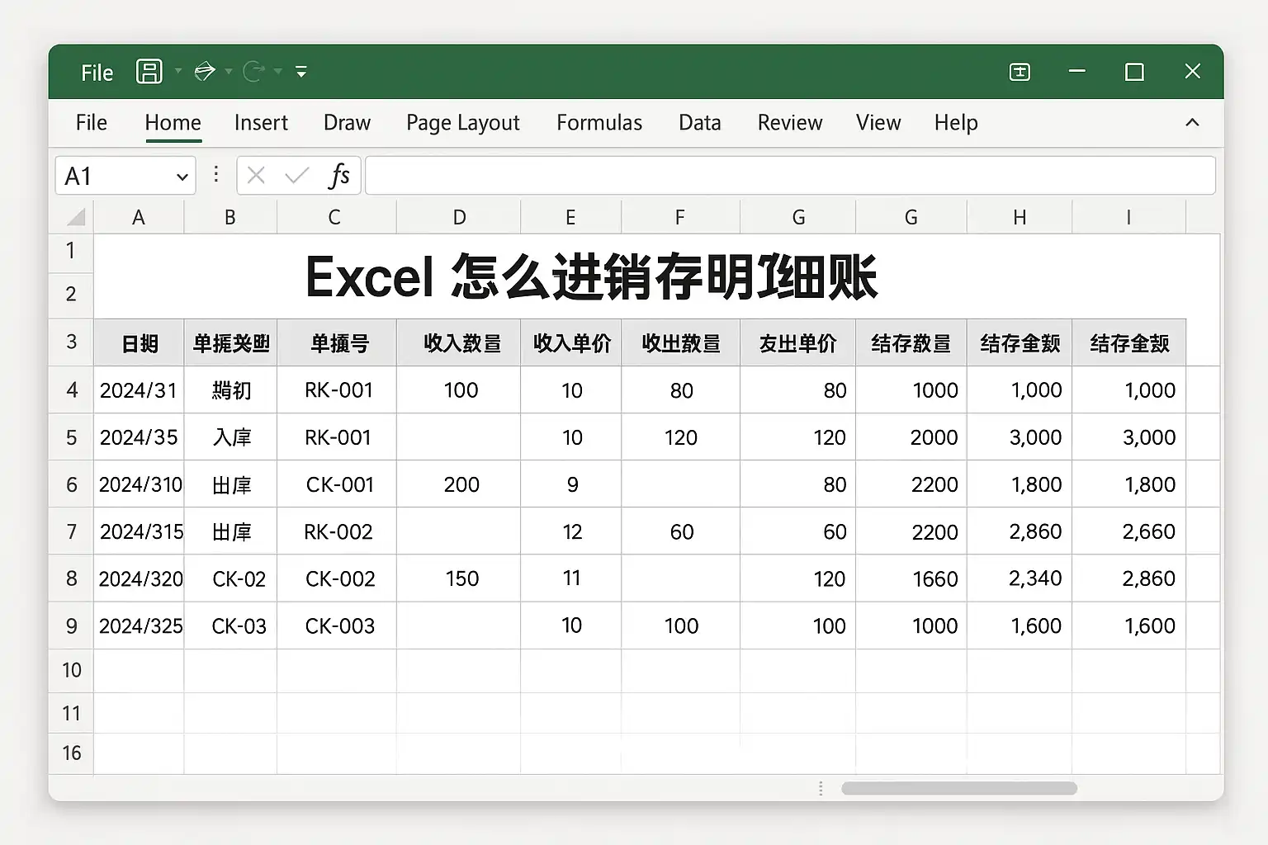Expand the Name Box dropdown arrow

coord(182,177)
